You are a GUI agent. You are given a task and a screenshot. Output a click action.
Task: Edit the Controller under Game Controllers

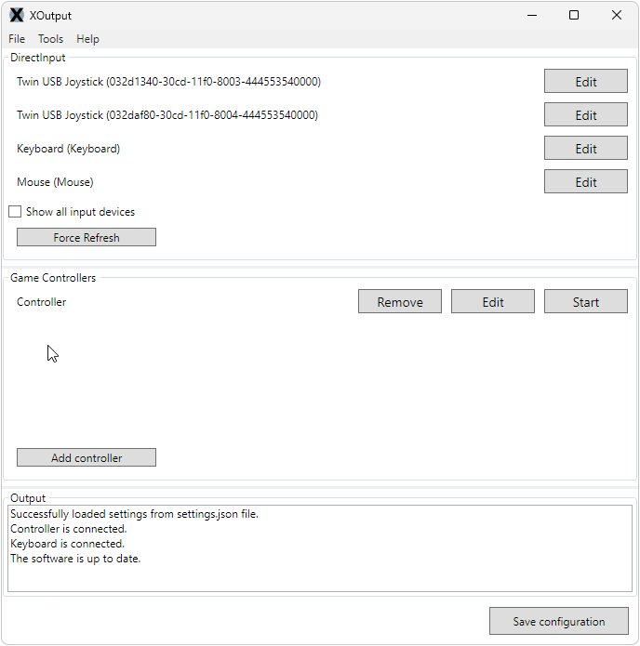tap(493, 301)
